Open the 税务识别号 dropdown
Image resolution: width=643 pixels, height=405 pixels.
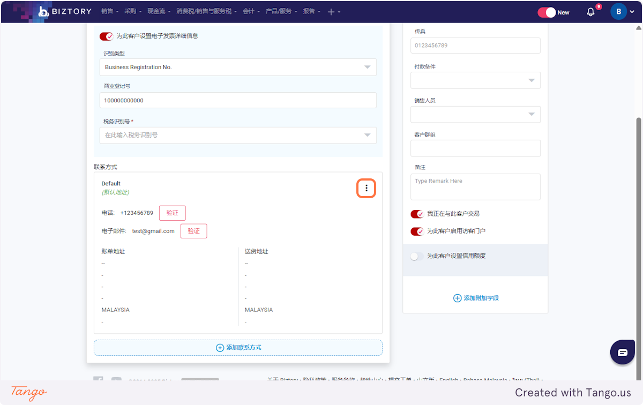tap(238, 135)
